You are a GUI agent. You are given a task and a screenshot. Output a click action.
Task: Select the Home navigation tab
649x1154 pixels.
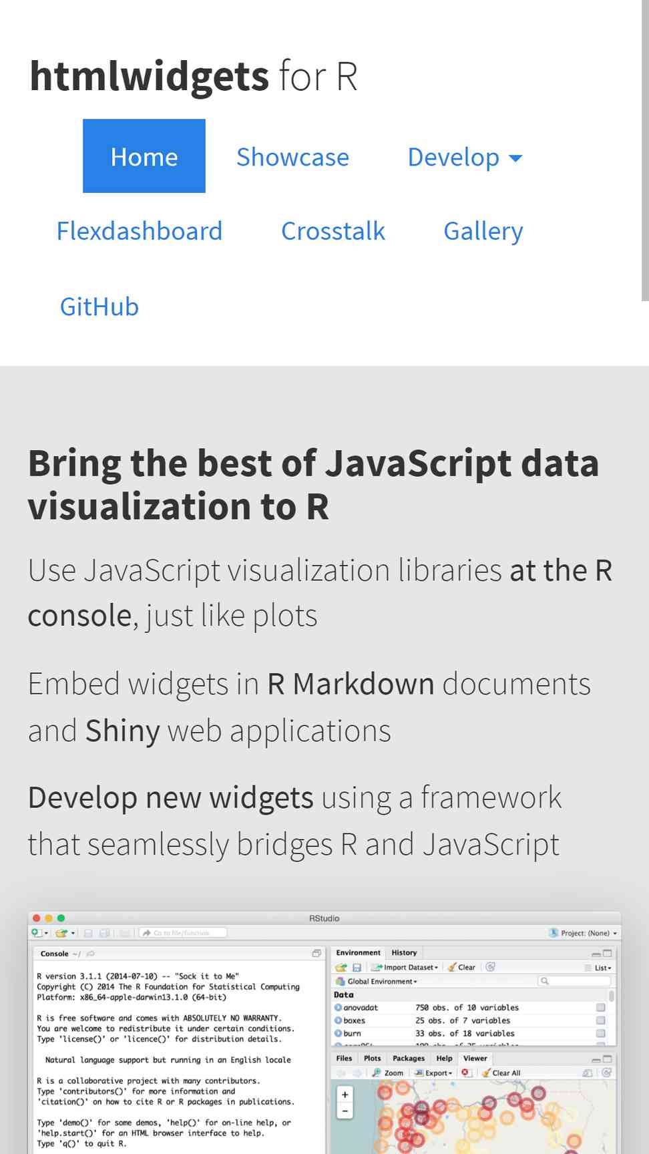[x=144, y=156]
